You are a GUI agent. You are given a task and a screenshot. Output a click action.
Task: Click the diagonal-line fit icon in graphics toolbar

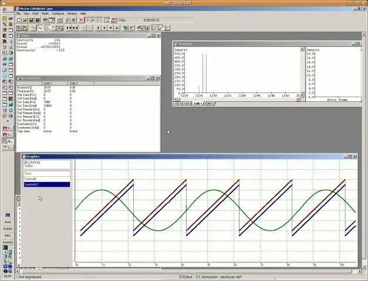pos(161,28)
